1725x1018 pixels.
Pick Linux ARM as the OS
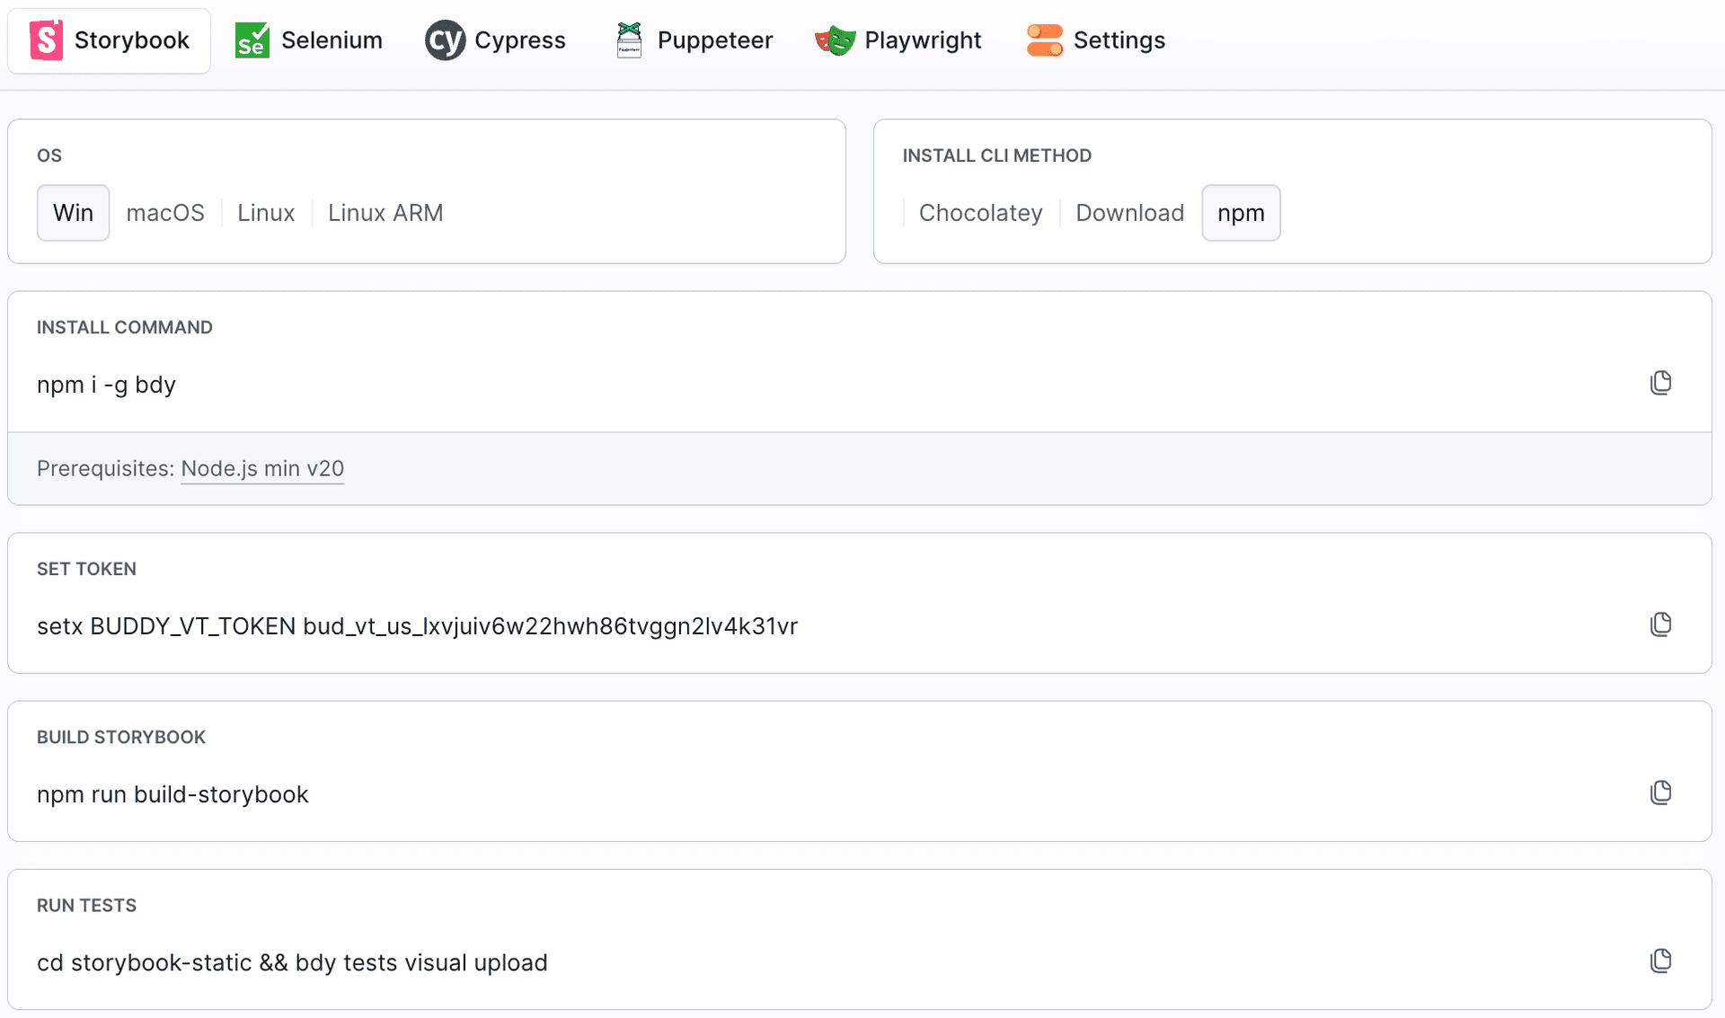pyautogui.click(x=385, y=213)
